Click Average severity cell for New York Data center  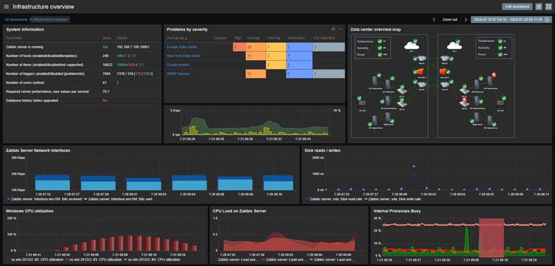pyautogui.click(x=255, y=56)
